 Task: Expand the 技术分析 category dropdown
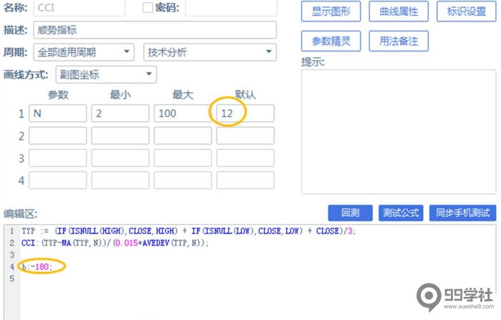208,52
